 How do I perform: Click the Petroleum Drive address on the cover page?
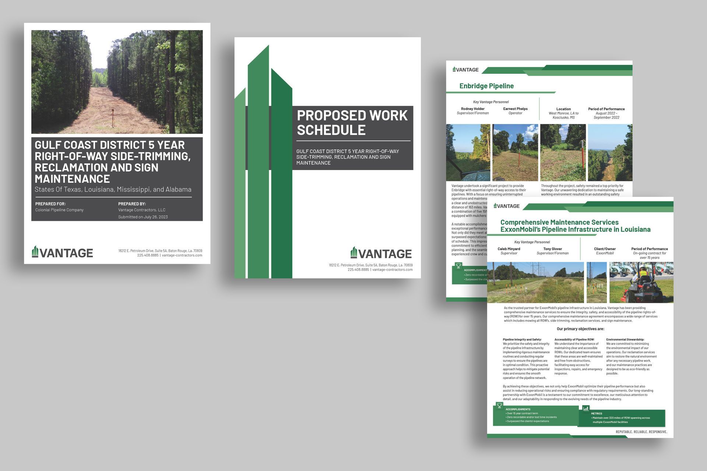(x=160, y=251)
